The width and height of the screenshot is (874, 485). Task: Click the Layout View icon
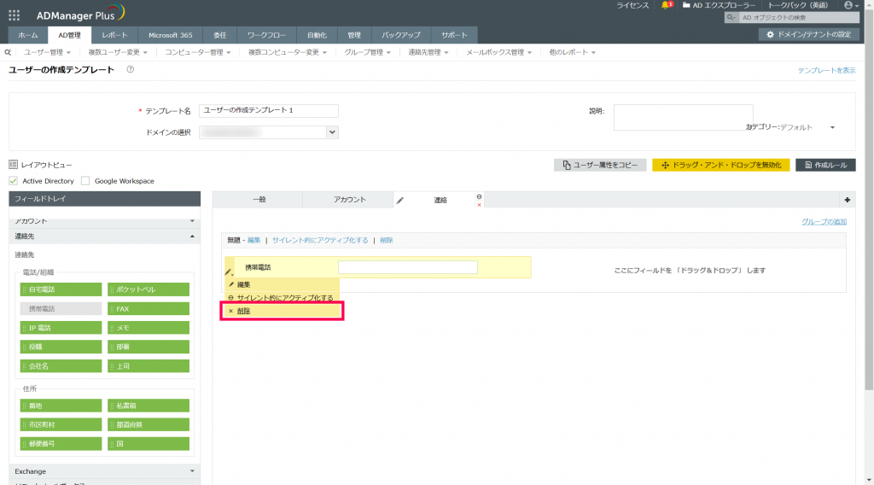pyautogui.click(x=14, y=165)
